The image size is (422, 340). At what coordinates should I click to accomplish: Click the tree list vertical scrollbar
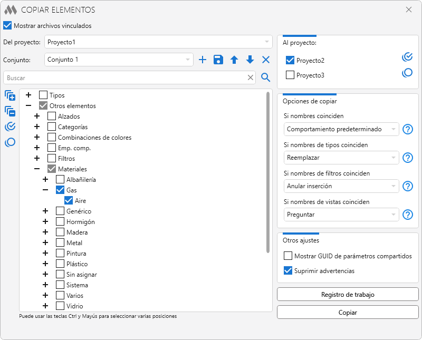point(268,172)
